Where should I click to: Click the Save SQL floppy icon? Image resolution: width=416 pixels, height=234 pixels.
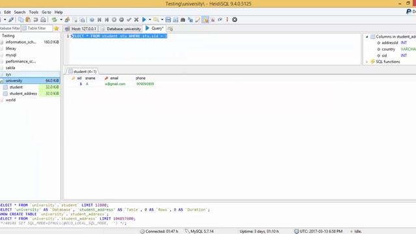168,19
